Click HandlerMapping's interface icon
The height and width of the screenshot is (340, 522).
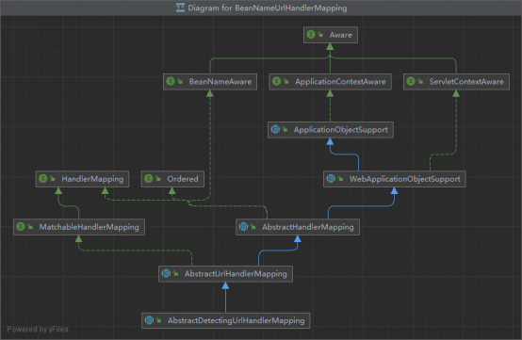pyautogui.click(x=43, y=178)
